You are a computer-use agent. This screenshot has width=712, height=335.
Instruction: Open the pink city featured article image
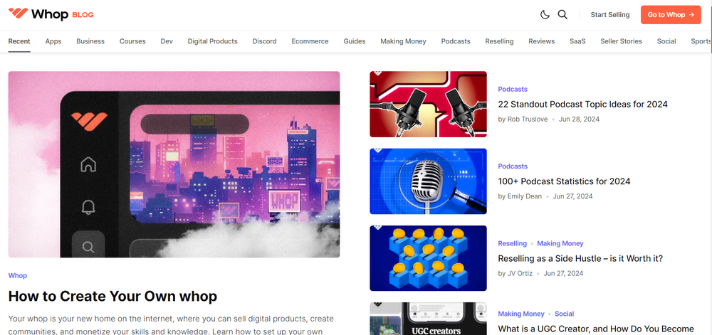tap(174, 164)
